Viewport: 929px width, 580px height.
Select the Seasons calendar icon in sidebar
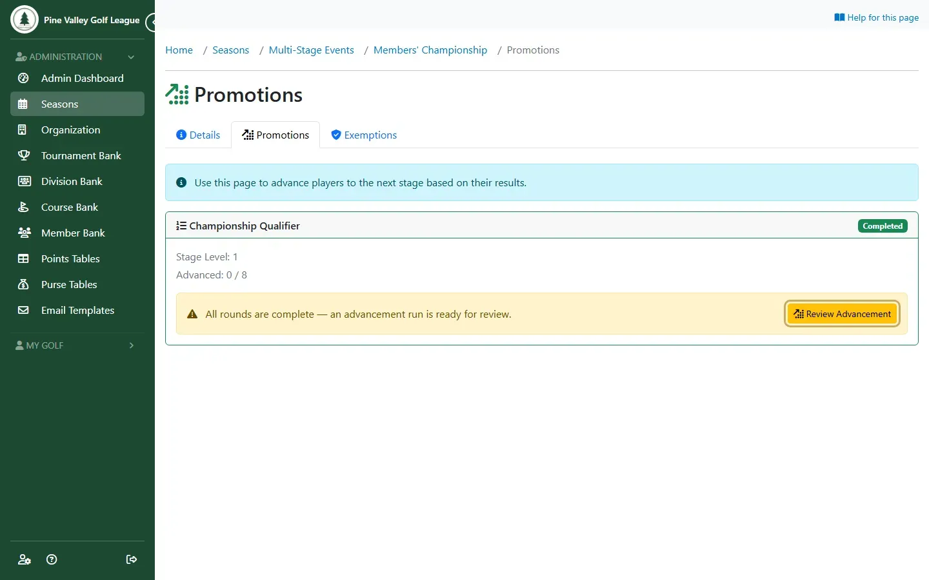tap(23, 104)
